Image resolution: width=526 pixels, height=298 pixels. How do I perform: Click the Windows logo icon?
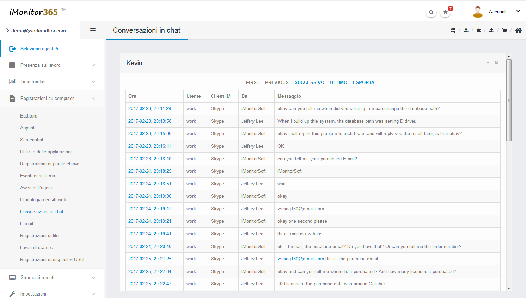453,31
